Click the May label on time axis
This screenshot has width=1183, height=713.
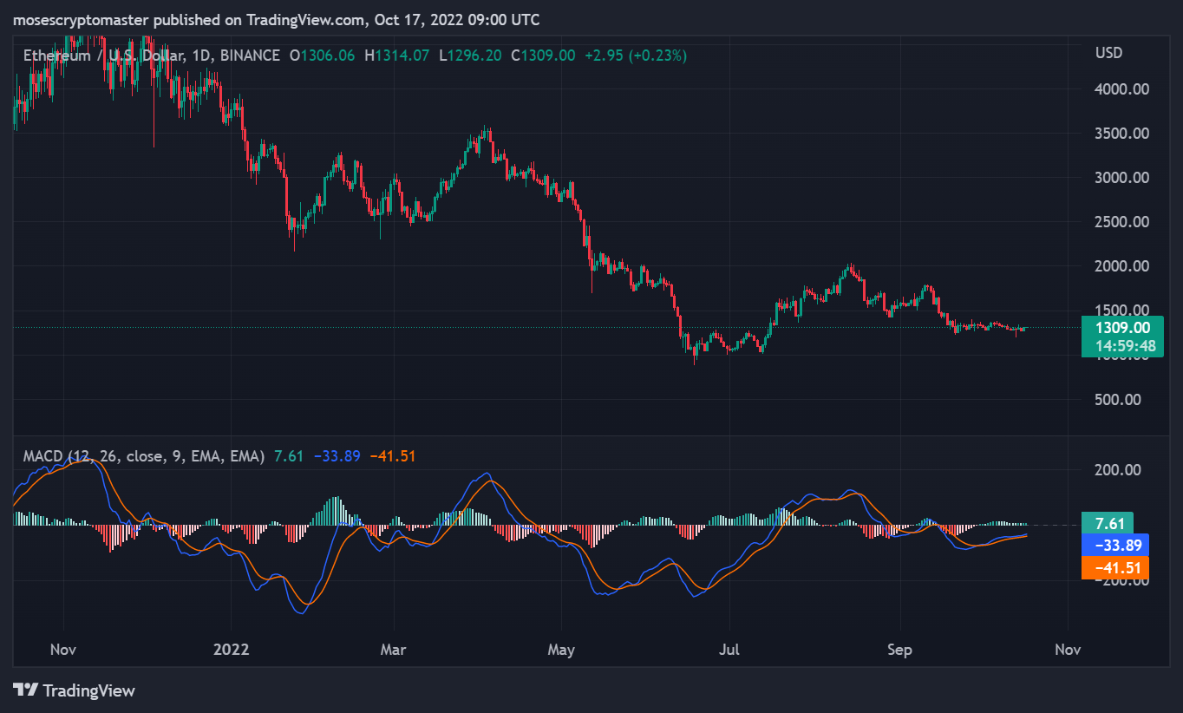561,650
